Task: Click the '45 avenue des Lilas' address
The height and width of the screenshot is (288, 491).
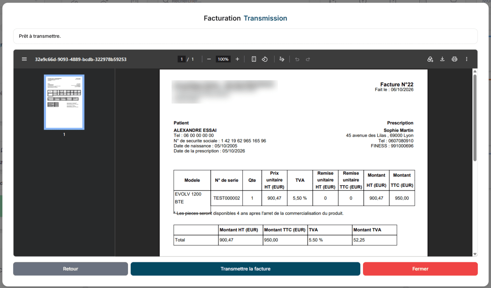Action: [x=379, y=135]
